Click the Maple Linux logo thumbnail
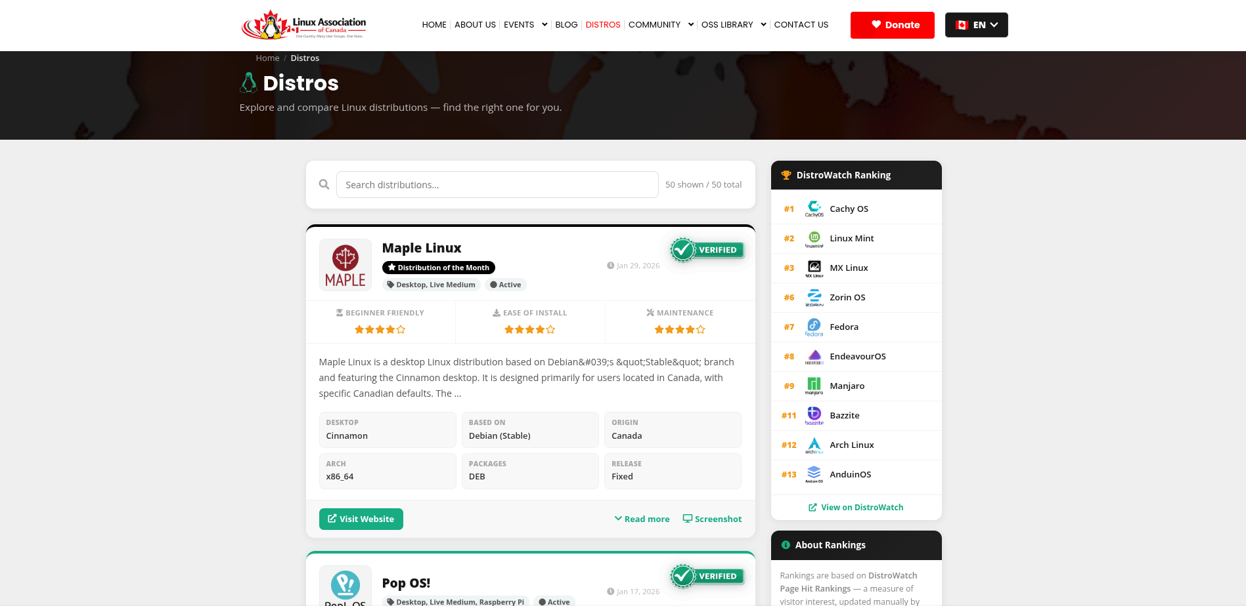 tap(345, 265)
